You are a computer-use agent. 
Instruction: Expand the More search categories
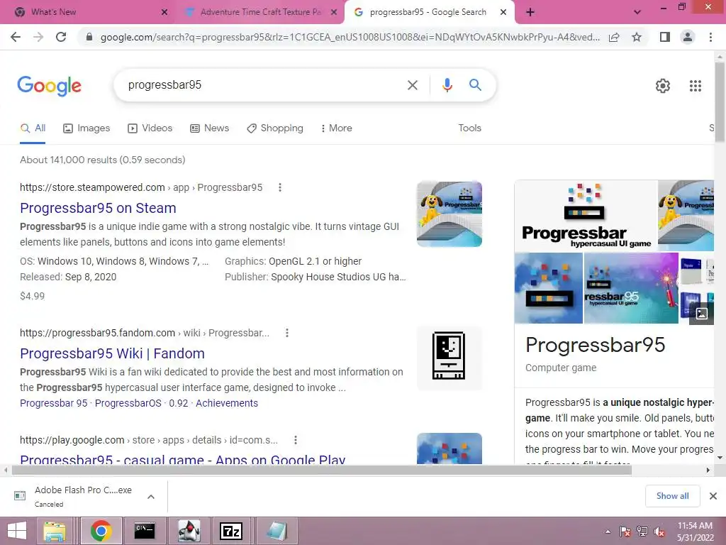337,128
